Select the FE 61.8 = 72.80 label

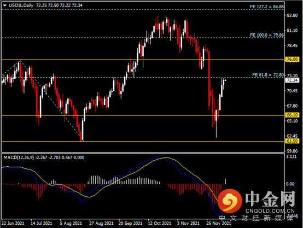tap(268, 75)
